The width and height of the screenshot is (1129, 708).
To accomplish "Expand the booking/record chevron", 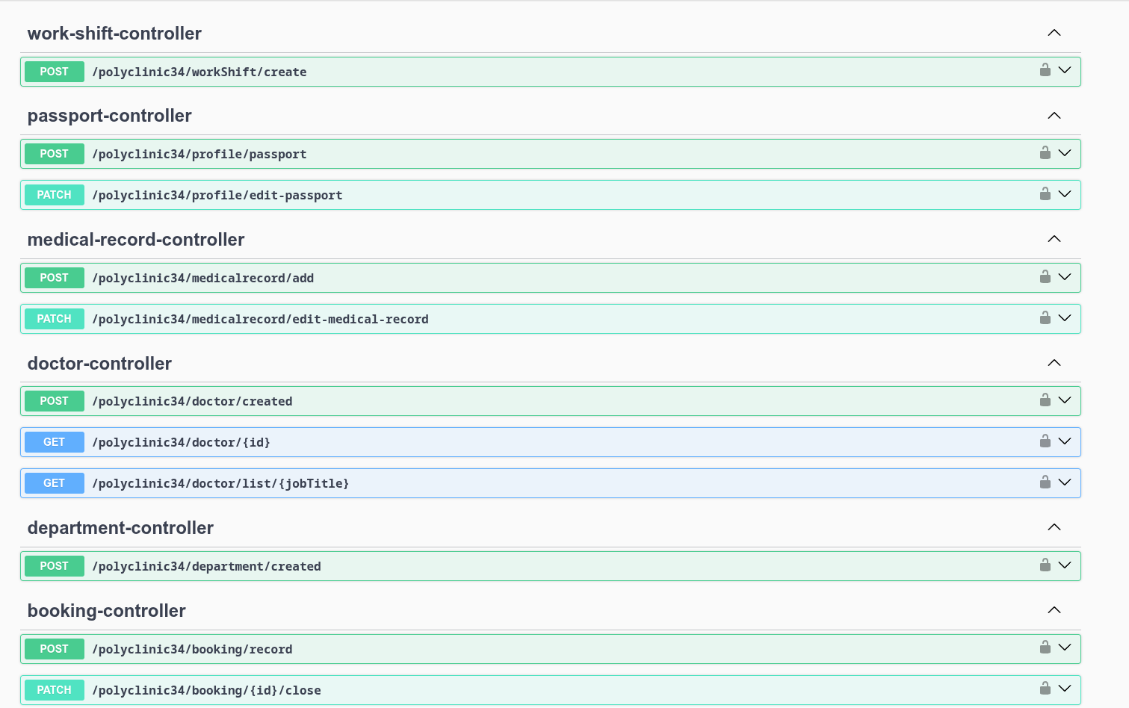I will (1065, 648).
